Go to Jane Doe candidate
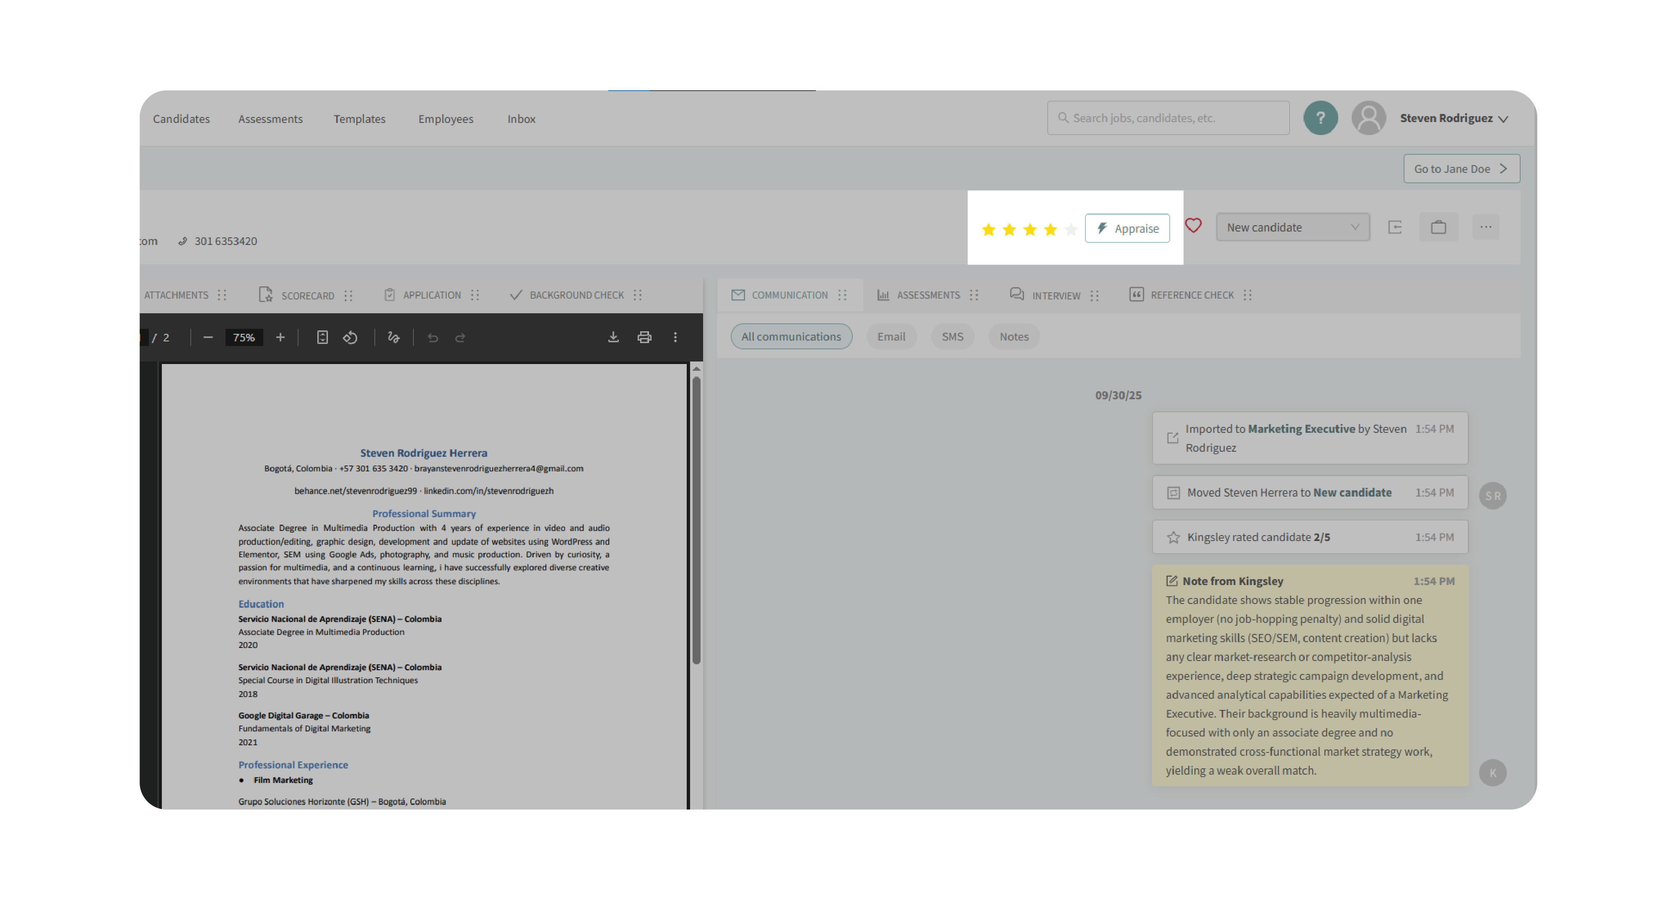Viewport: 1677px width, 900px height. point(1461,169)
